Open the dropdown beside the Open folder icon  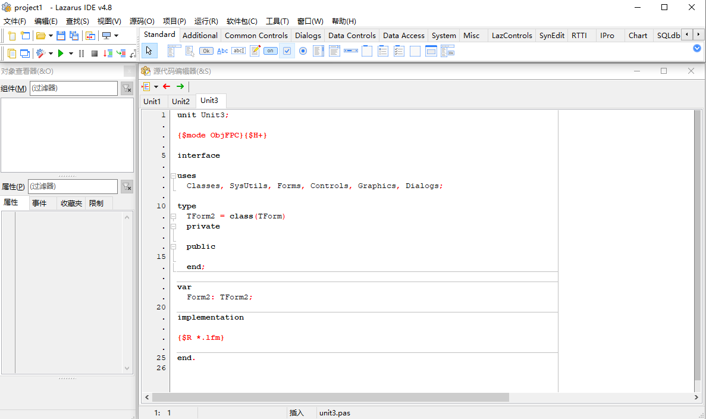[x=51, y=36]
